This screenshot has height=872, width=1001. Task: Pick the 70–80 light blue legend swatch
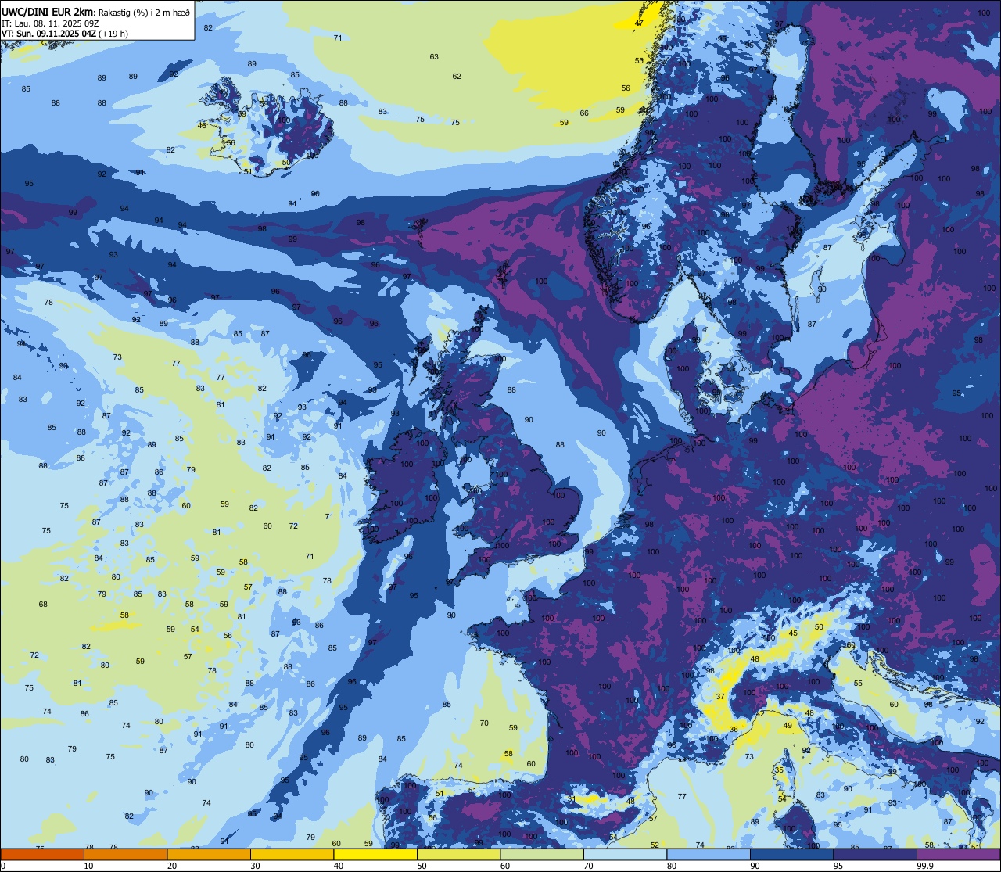click(625, 854)
